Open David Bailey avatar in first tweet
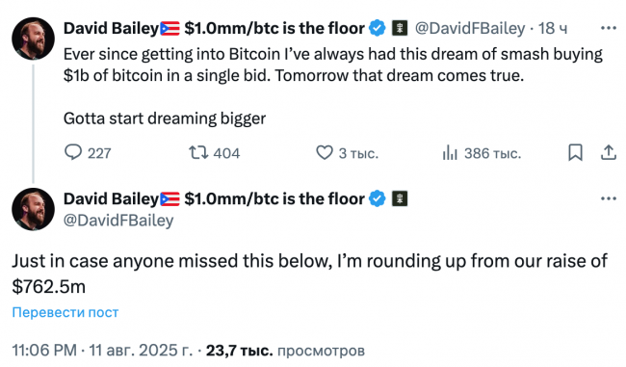 [33, 39]
